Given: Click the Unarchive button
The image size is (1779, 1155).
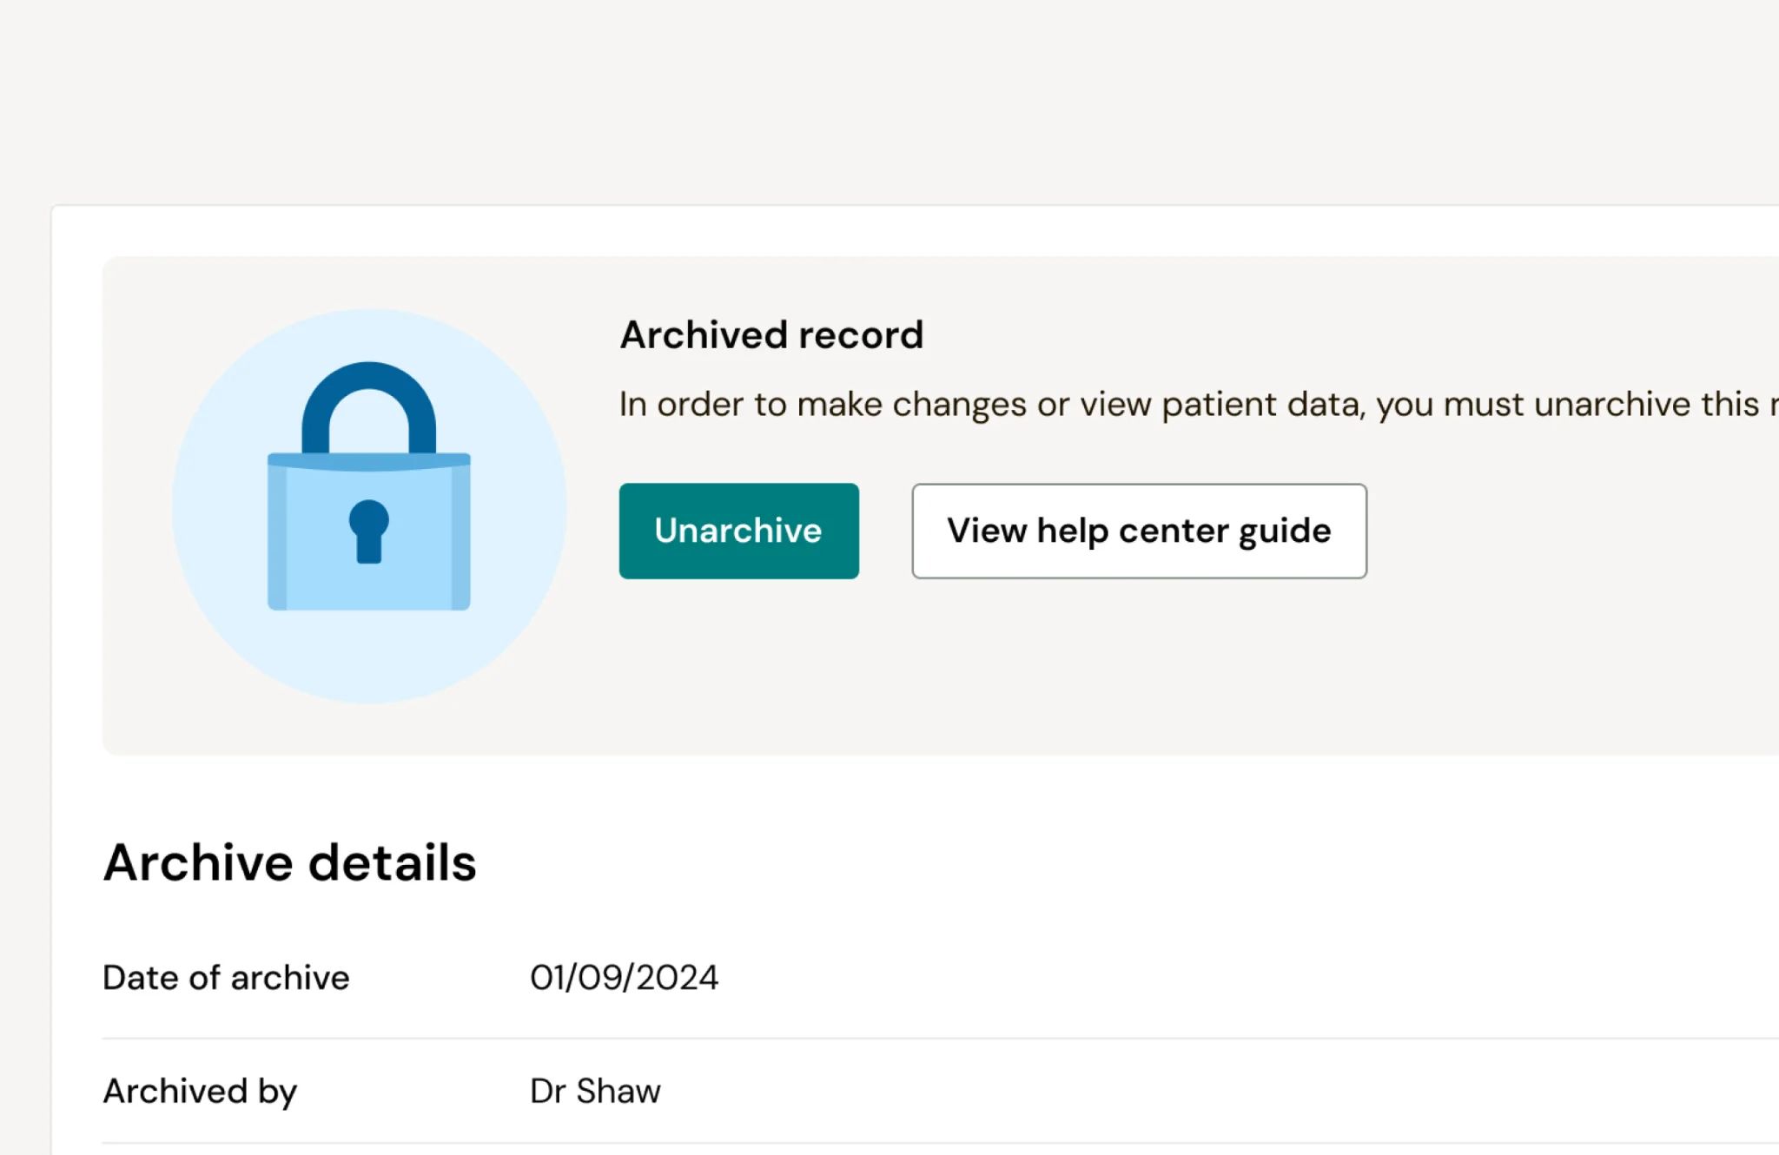Looking at the screenshot, I should pos(738,531).
